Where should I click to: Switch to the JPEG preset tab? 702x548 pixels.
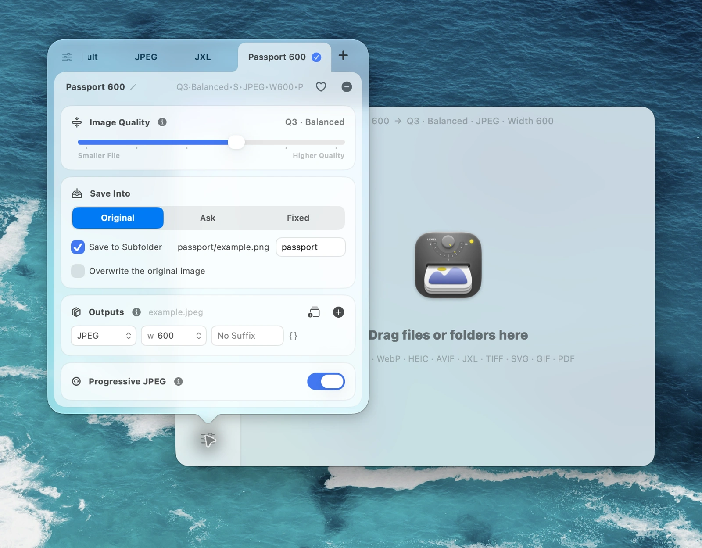[146, 57]
